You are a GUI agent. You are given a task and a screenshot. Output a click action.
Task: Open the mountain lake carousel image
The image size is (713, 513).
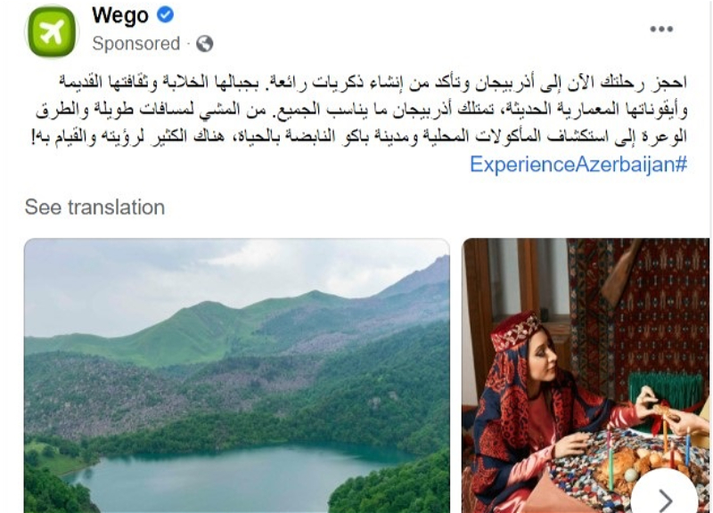click(x=237, y=375)
